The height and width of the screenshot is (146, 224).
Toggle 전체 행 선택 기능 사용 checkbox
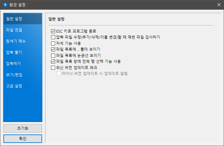coord(53,62)
